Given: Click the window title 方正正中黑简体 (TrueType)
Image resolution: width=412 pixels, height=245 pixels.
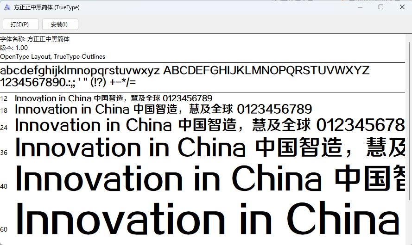Looking at the screenshot, I should pyautogui.click(x=46, y=7).
